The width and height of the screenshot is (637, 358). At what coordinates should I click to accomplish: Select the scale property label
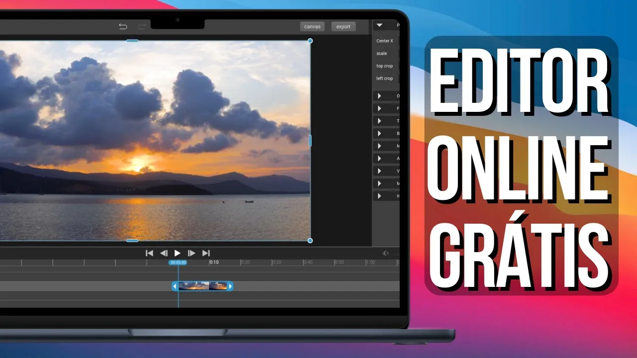pyautogui.click(x=382, y=53)
